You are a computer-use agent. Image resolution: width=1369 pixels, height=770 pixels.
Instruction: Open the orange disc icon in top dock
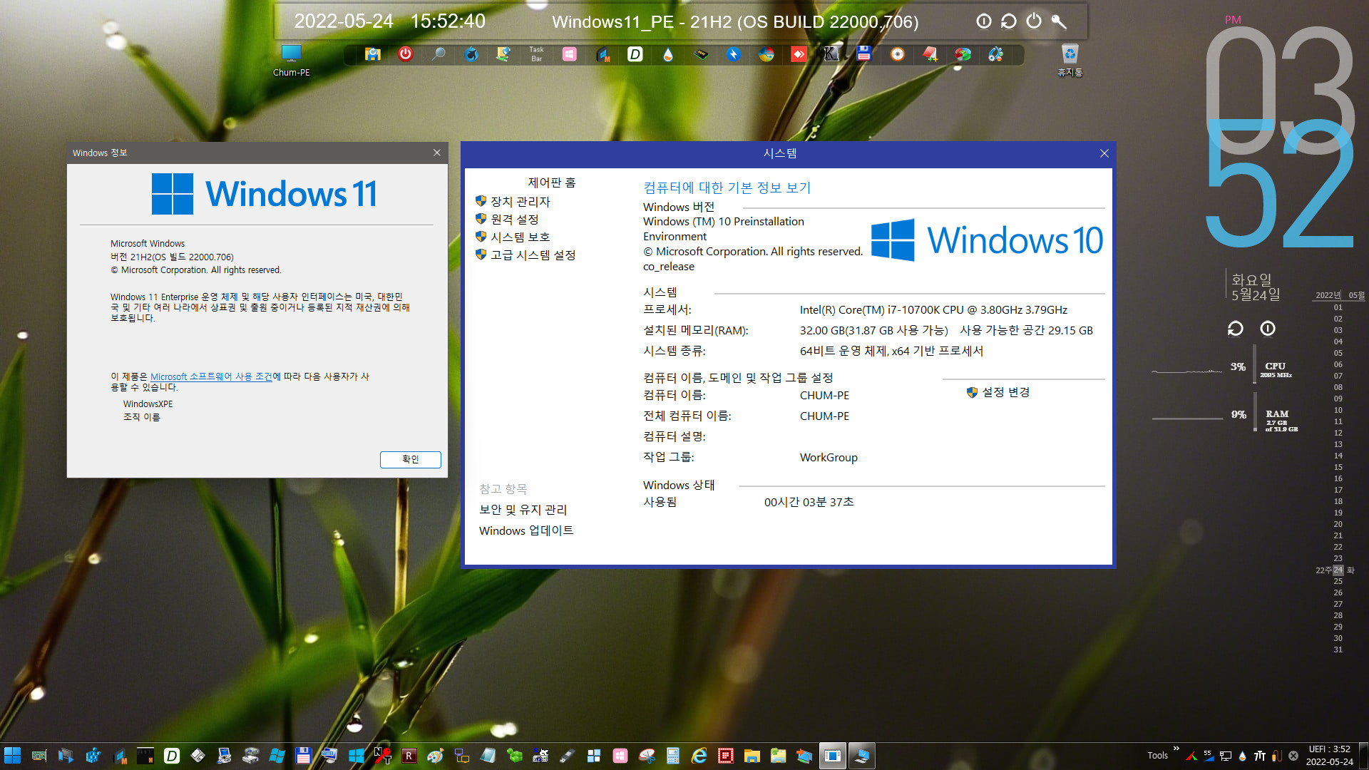tap(897, 54)
